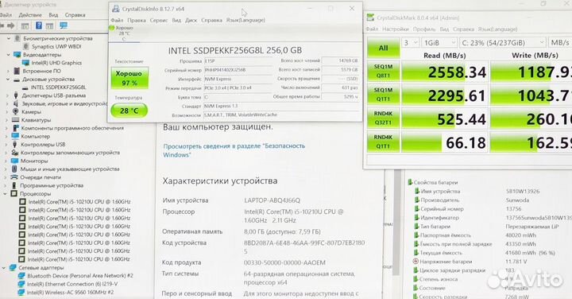Collapse the Процессоры node
Viewport: 572px width, 299px height.
click(6, 193)
